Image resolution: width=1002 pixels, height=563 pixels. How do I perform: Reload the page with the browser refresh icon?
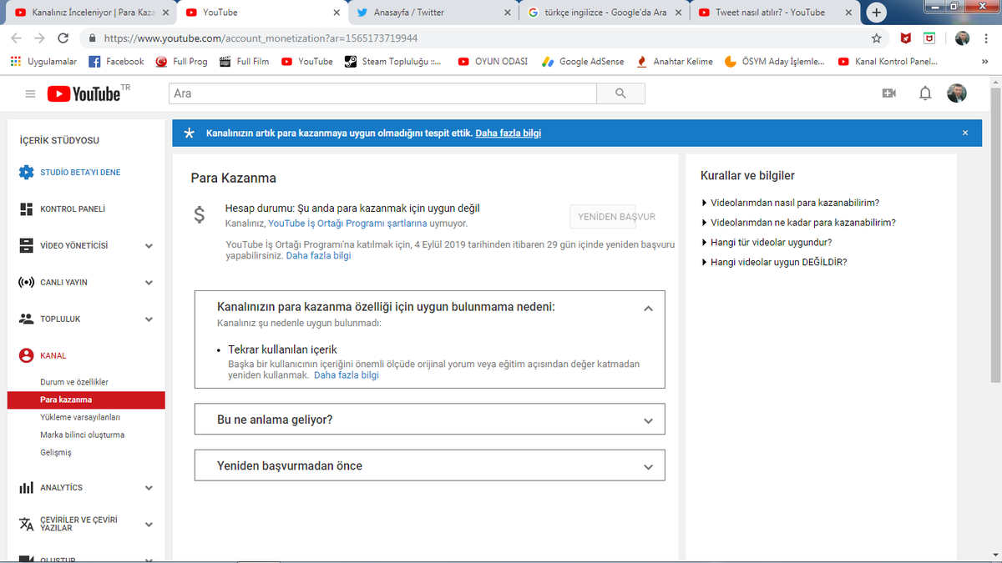coord(63,38)
